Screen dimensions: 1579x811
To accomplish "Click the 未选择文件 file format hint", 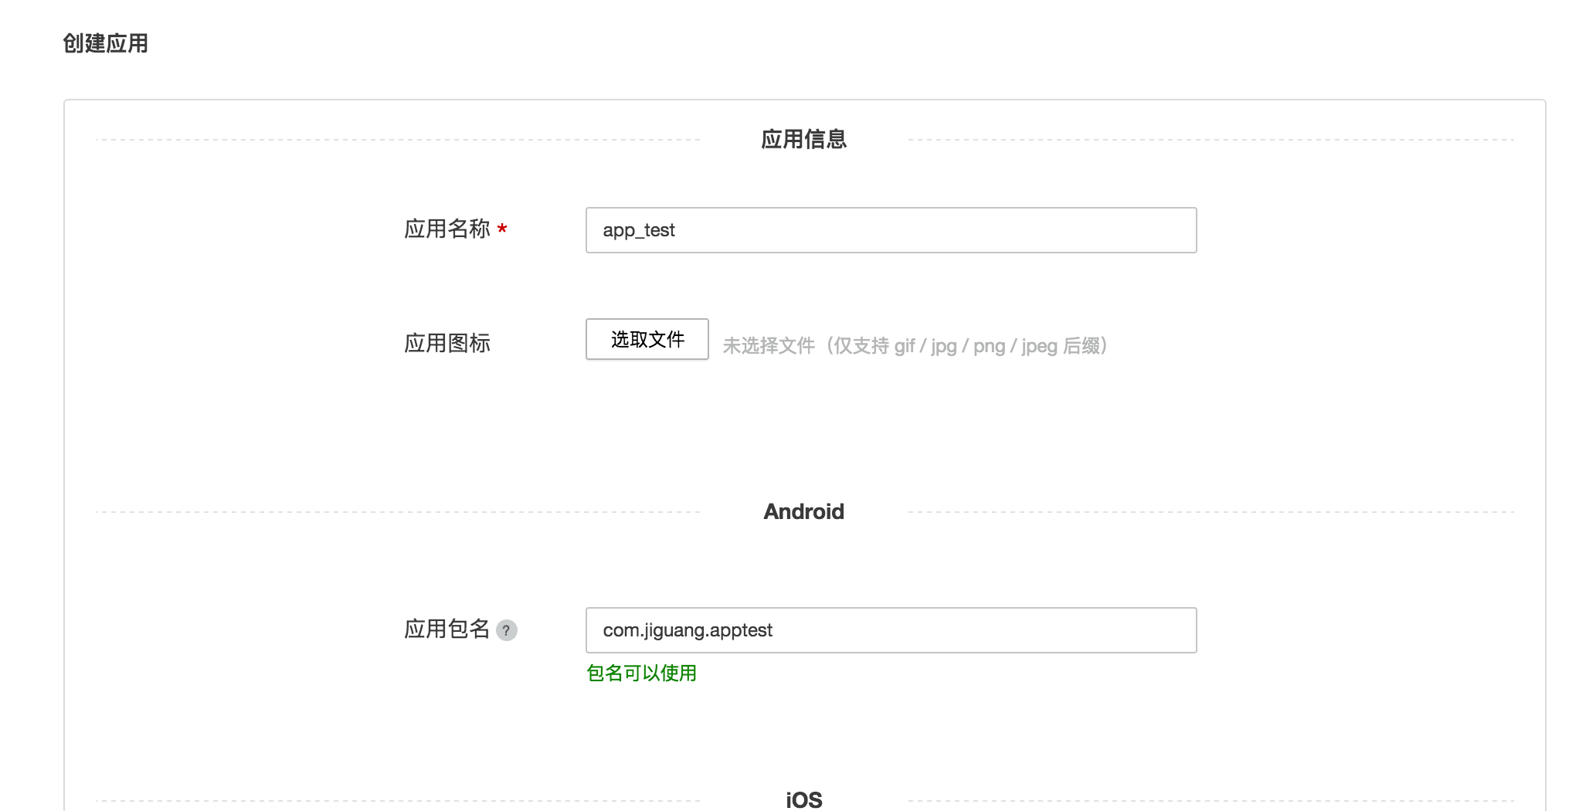I will click(x=915, y=346).
